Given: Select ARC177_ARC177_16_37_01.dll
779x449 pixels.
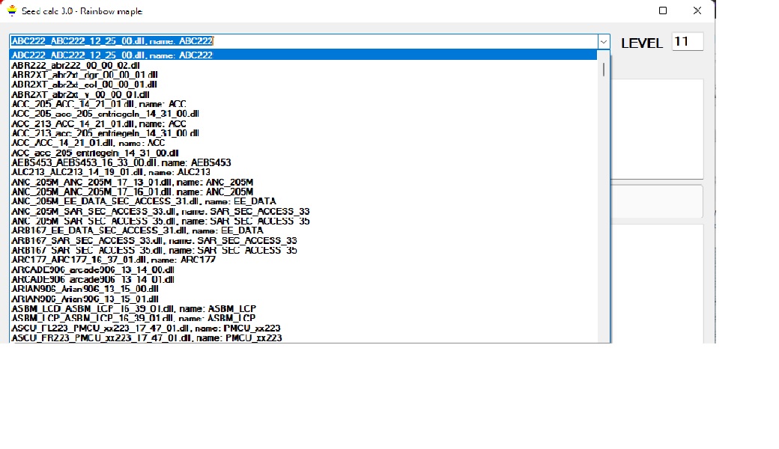Looking at the screenshot, I should click(303, 260).
